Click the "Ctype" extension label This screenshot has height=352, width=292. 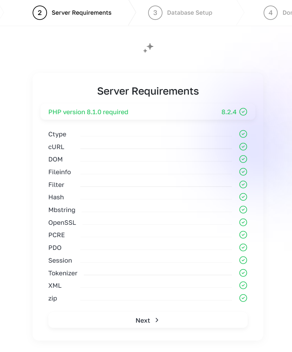tap(57, 134)
